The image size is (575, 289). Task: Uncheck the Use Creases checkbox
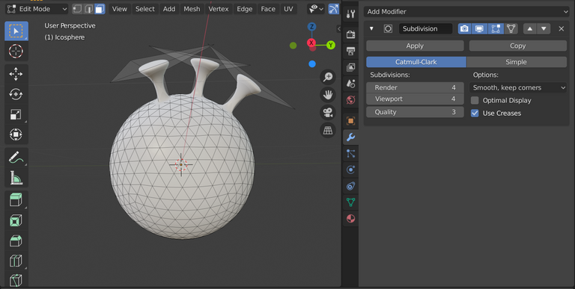475,113
